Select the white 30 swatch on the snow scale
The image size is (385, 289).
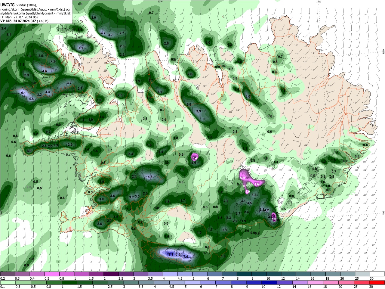coord(377,274)
